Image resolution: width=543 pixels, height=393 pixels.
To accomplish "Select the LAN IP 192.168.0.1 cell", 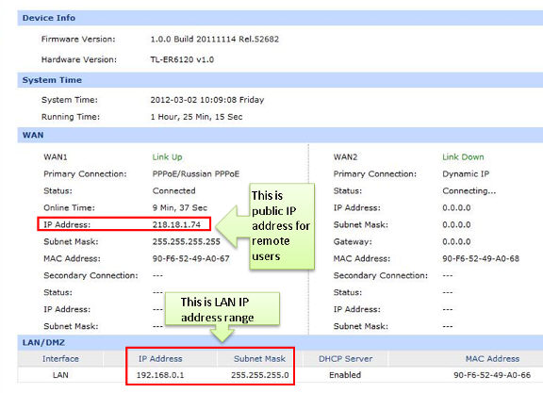I will (160, 375).
